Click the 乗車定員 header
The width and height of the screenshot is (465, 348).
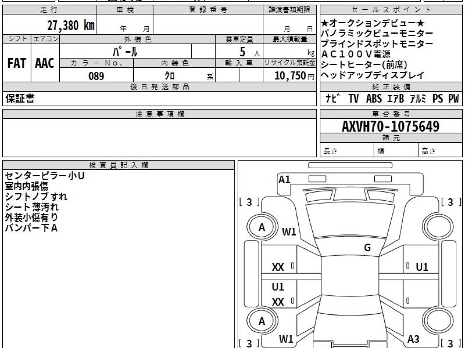point(239,39)
